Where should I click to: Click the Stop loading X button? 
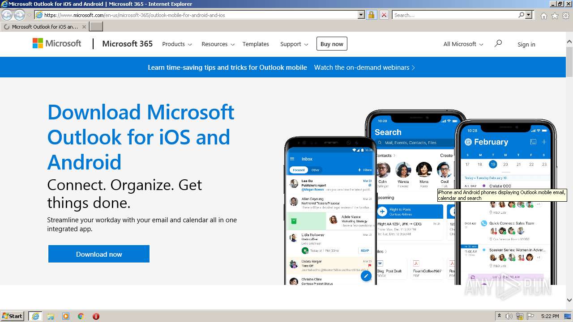pos(384,15)
